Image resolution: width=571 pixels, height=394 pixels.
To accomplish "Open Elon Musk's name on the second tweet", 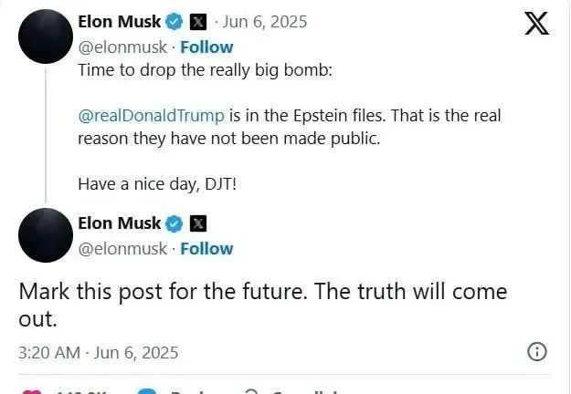I will (x=120, y=223).
